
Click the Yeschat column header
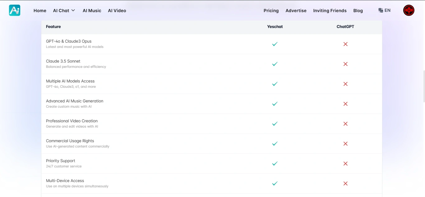coord(275,27)
